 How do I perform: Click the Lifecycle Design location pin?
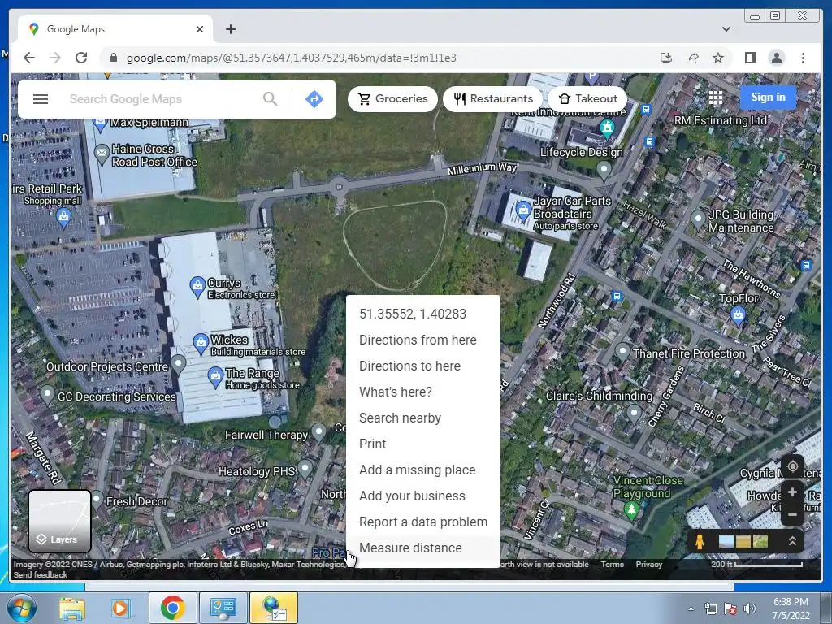pos(604,171)
